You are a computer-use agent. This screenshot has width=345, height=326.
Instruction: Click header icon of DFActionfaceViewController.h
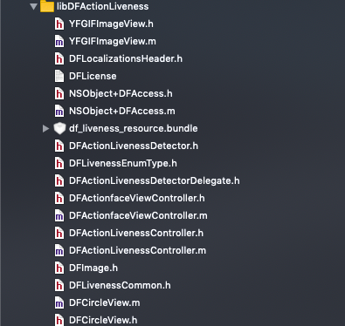tap(59, 198)
